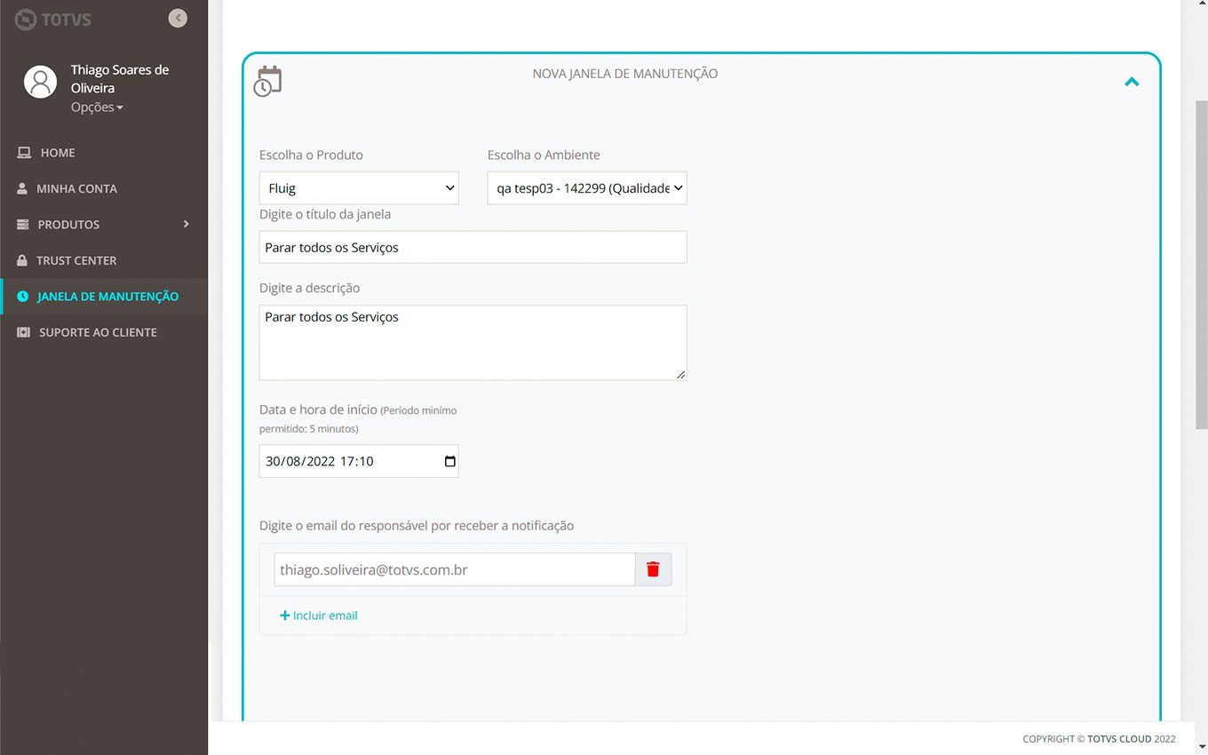This screenshot has width=1208, height=755.
Task: Click the user avatar icon
Action: click(40, 81)
